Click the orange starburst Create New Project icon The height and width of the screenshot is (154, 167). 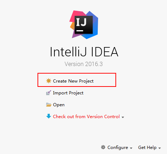[49, 81]
